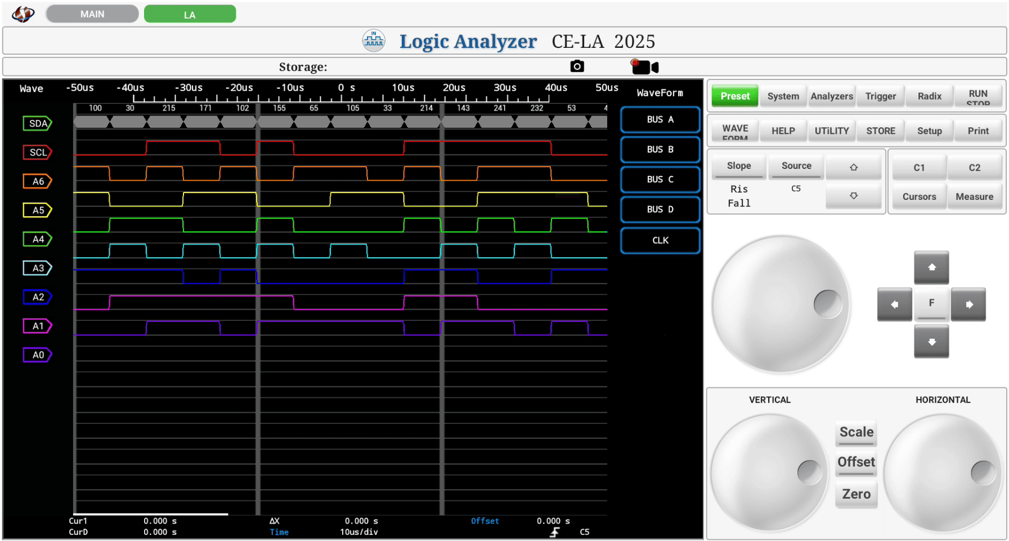Select the BUS B waveform group
The width and height of the screenshot is (1009, 541).
point(660,150)
